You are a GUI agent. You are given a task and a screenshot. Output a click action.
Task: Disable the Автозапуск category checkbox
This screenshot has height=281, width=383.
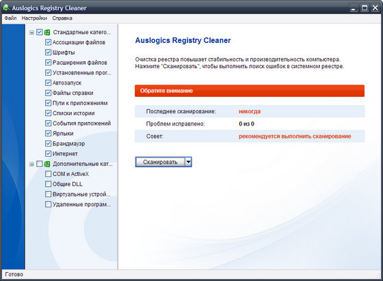pyautogui.click(x=48, y=83)
